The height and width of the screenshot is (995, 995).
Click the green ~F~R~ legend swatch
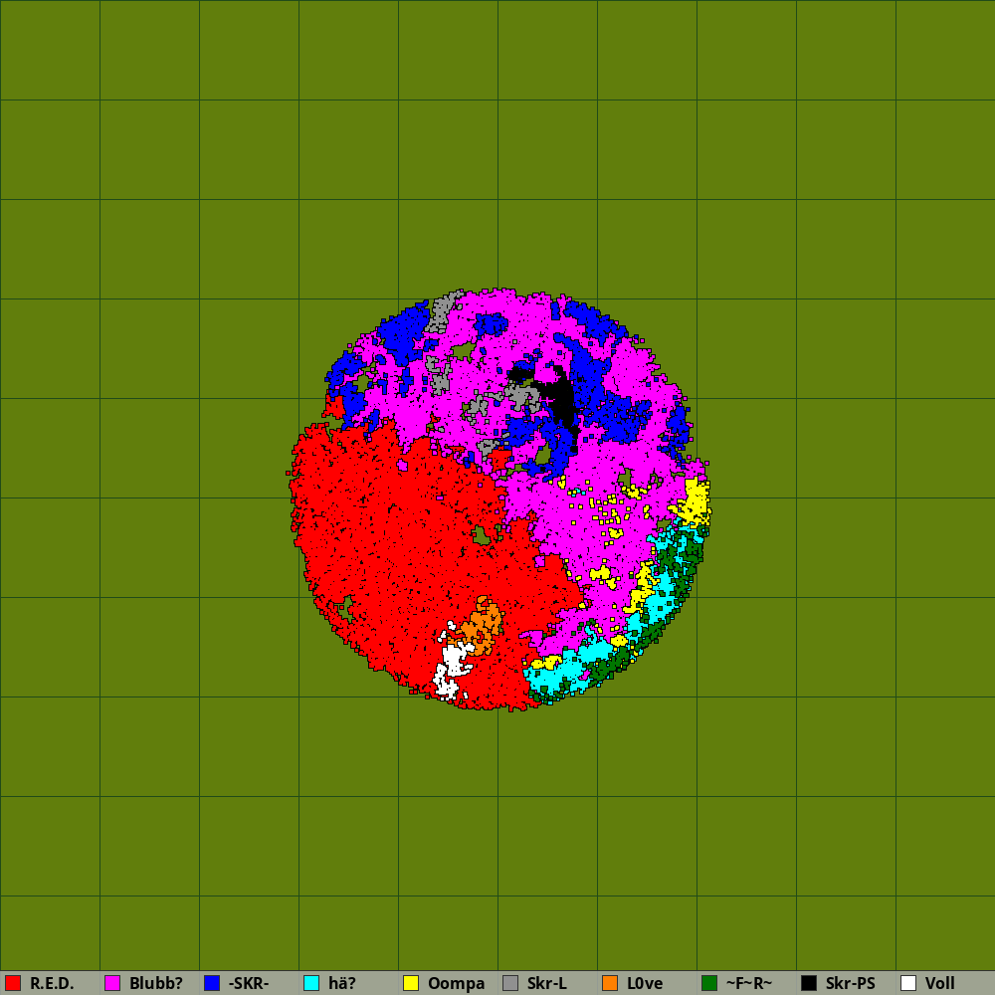pos(709,983)
